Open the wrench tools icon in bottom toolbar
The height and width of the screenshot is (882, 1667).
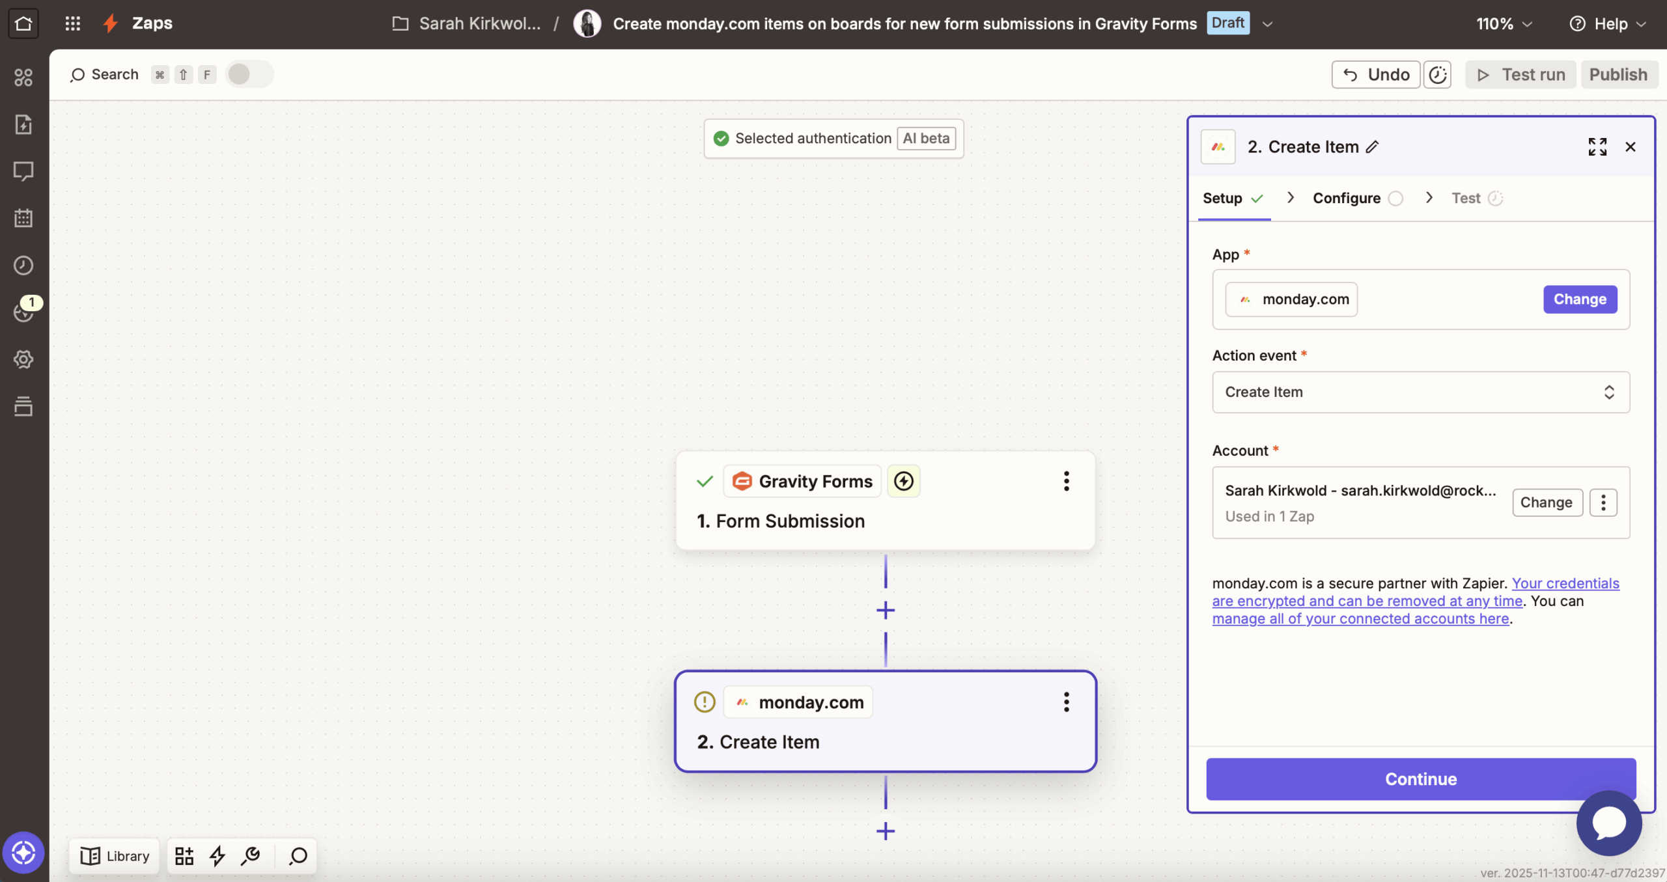(251, 855)
